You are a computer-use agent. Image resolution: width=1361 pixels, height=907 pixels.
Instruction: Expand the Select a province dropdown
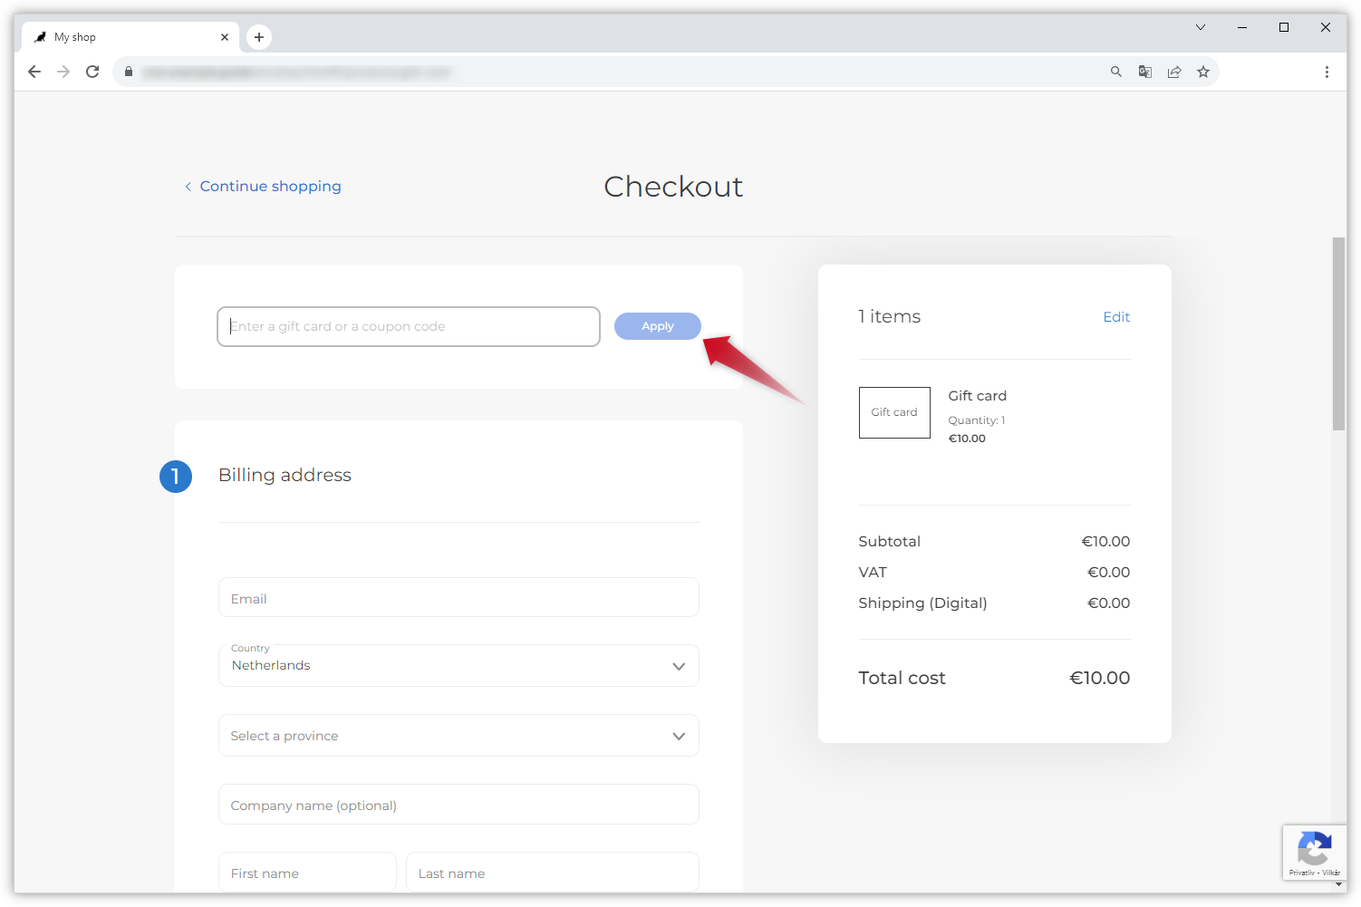click(458, 736)
